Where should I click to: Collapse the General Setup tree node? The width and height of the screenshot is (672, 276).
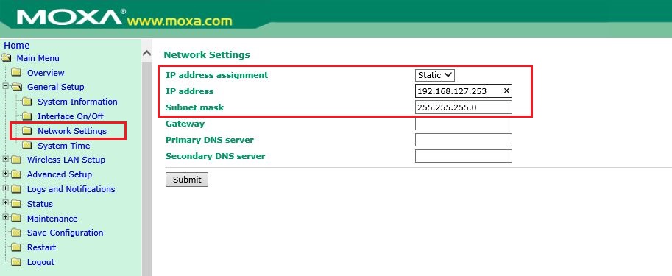[x=6, y=86]
